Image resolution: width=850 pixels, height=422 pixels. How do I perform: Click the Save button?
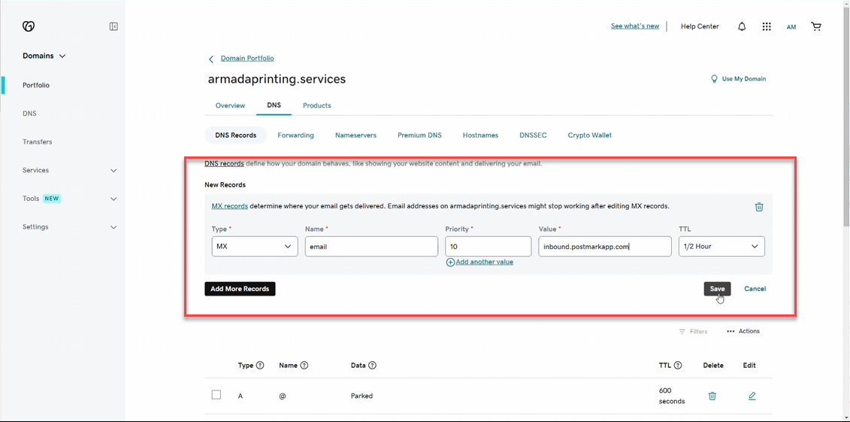click(717, 289)
